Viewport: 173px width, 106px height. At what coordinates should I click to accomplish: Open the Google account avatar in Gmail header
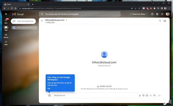coord(168,14)
